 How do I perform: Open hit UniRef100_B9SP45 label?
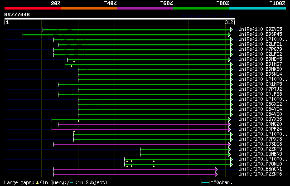(260, 34)
